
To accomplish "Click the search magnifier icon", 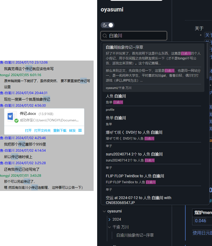I will [x=105, y=36].
